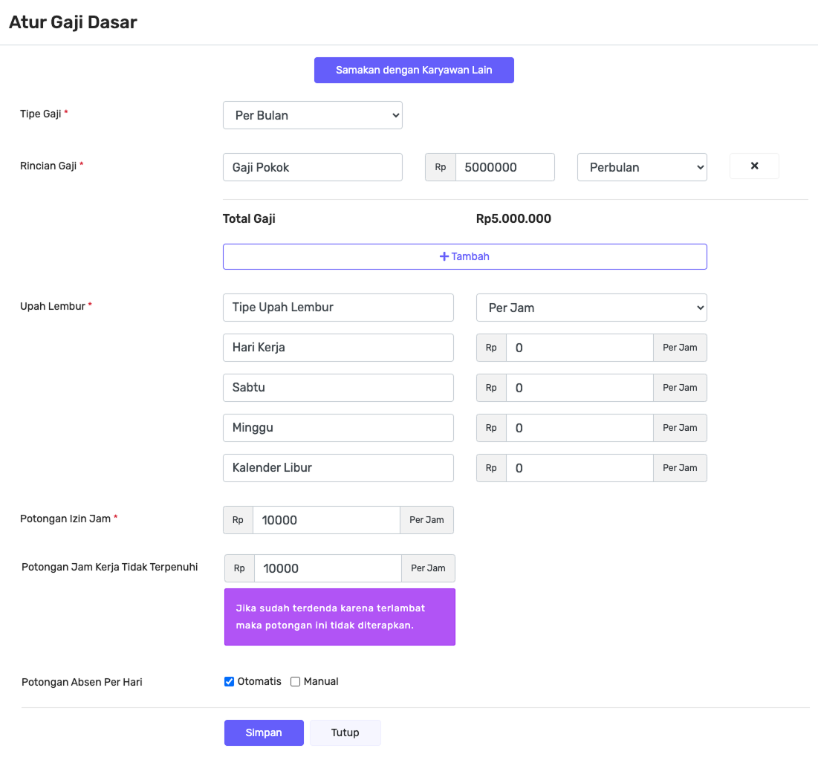
Task: Click Potongan Jam Kerja Tidak Terpenuhi field
Action: [327, 568]
